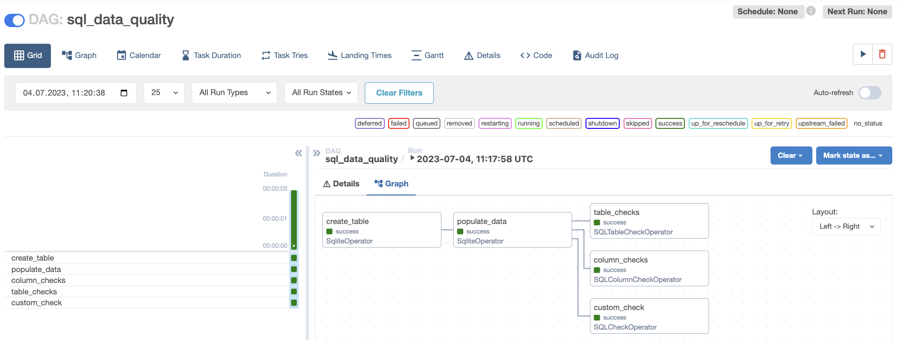Click the create_table task status square

[294, 258]
